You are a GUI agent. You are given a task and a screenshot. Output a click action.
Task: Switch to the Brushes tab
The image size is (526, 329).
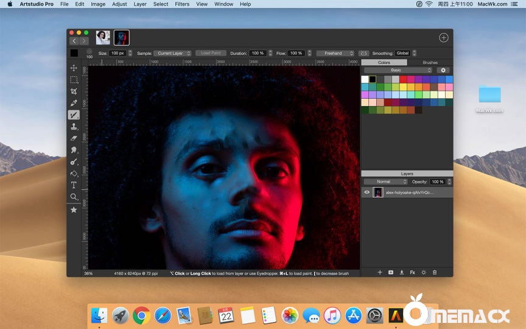[430, 62]
